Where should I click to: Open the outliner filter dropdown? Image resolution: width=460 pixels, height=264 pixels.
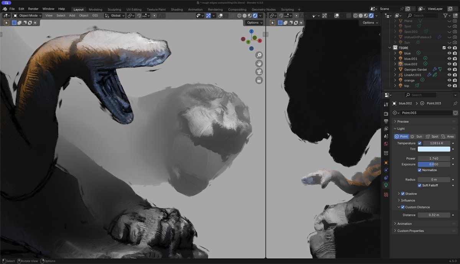447,16
